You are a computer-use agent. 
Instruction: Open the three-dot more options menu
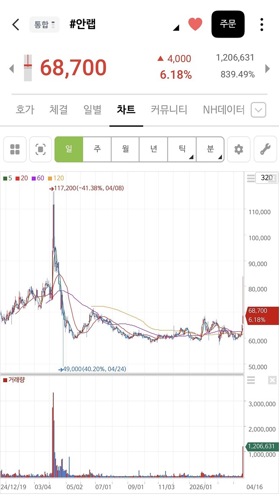click(262, 24)
